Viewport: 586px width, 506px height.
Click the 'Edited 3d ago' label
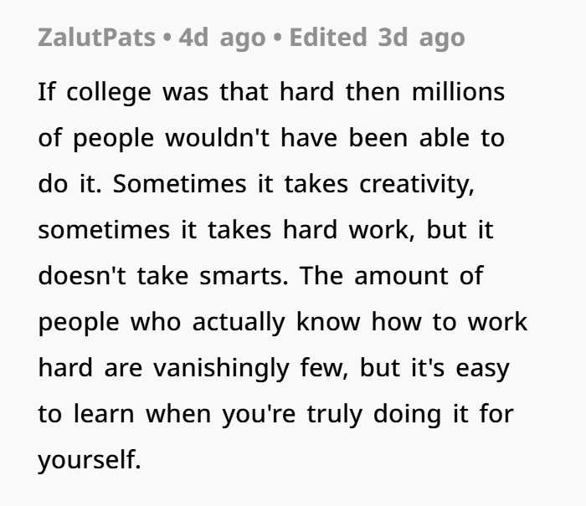click(377, 38)
